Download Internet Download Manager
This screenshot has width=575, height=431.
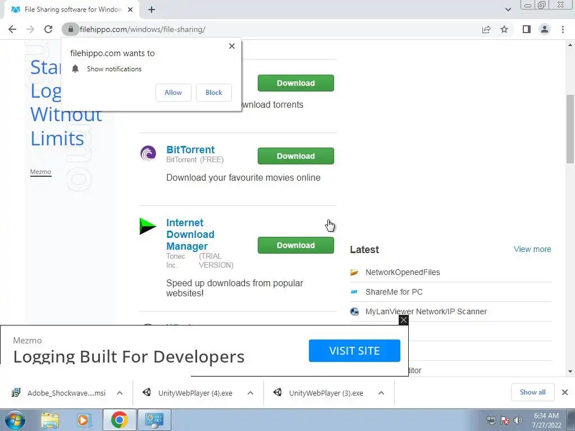point(295,245)
